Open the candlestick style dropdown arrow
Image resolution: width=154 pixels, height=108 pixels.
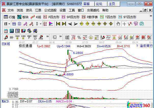(x=40, y=24)
